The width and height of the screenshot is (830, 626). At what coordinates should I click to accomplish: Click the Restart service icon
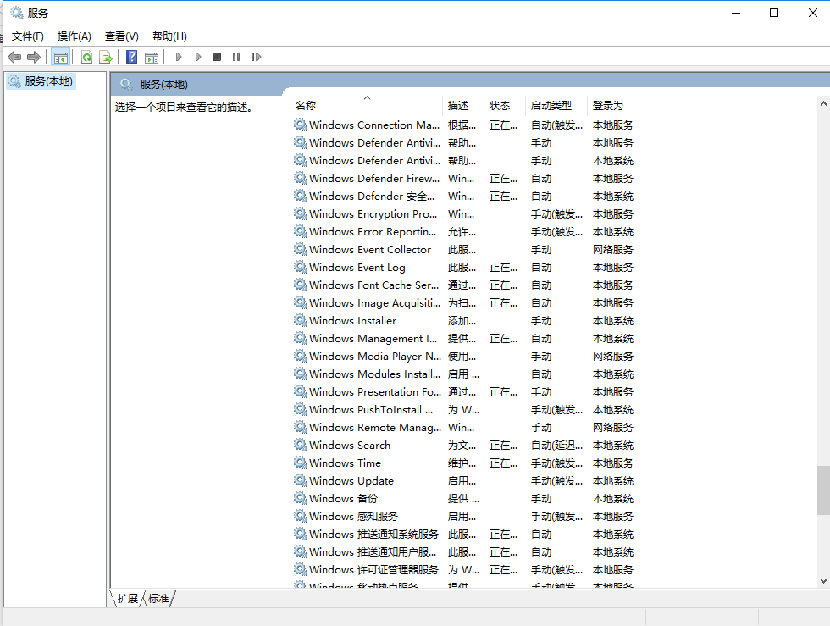click(x=256, y=57)
